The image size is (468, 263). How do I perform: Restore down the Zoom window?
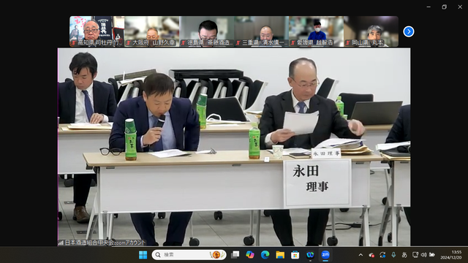click(x=444, y=7)
